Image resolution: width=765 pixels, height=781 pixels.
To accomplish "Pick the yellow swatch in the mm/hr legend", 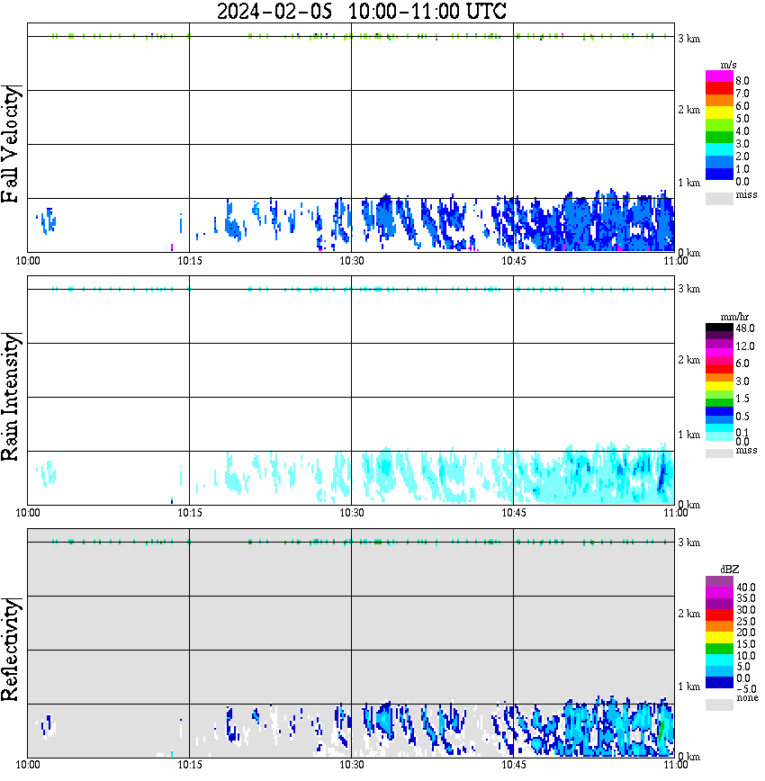I will (x=719, y=386).
